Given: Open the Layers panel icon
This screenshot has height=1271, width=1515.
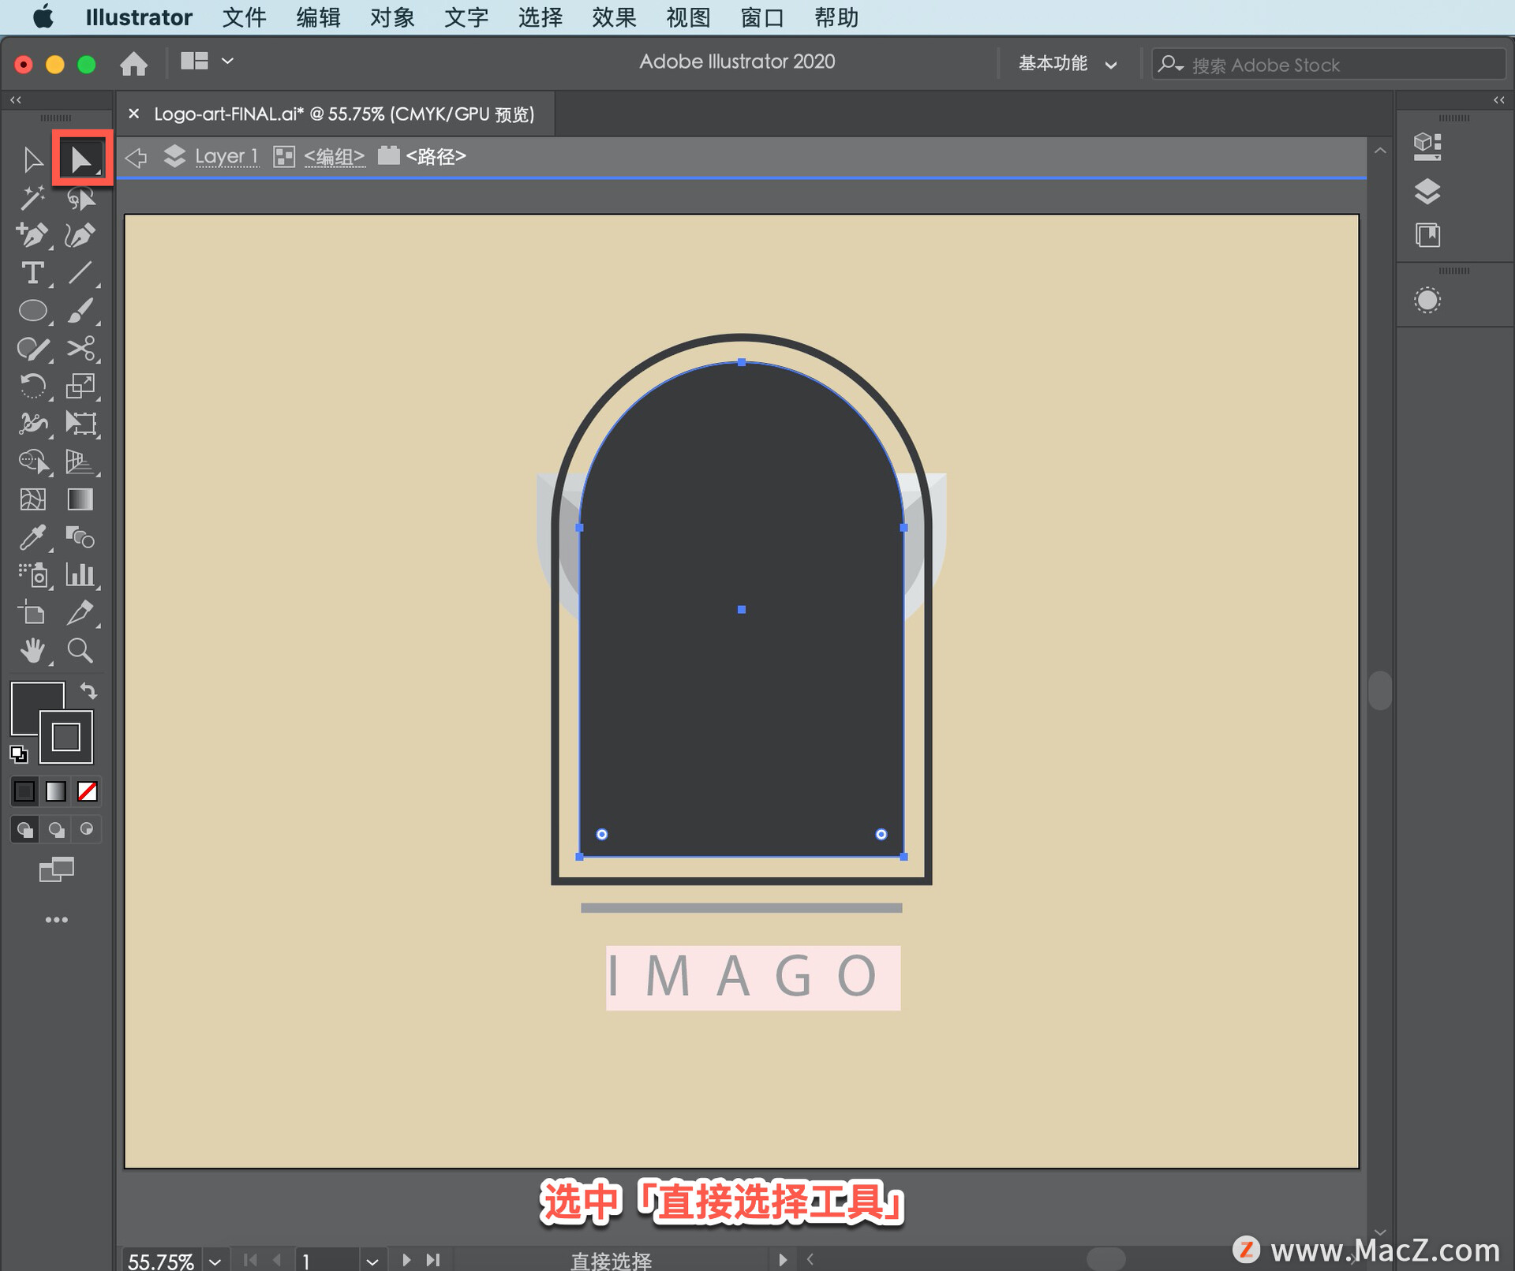Looking at the screenshot, I should coord(1427,192).
